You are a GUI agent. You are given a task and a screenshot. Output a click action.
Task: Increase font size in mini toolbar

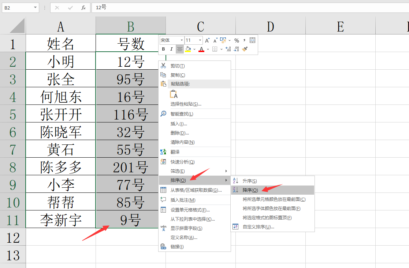tap(207, 40)
